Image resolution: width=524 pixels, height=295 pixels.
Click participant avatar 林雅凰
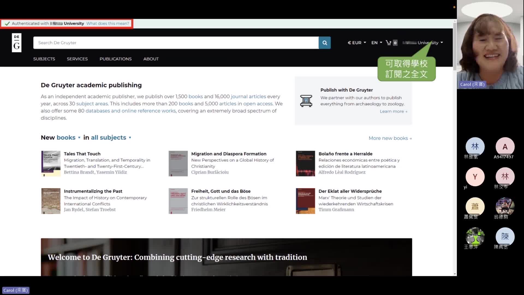click(475, 147)
